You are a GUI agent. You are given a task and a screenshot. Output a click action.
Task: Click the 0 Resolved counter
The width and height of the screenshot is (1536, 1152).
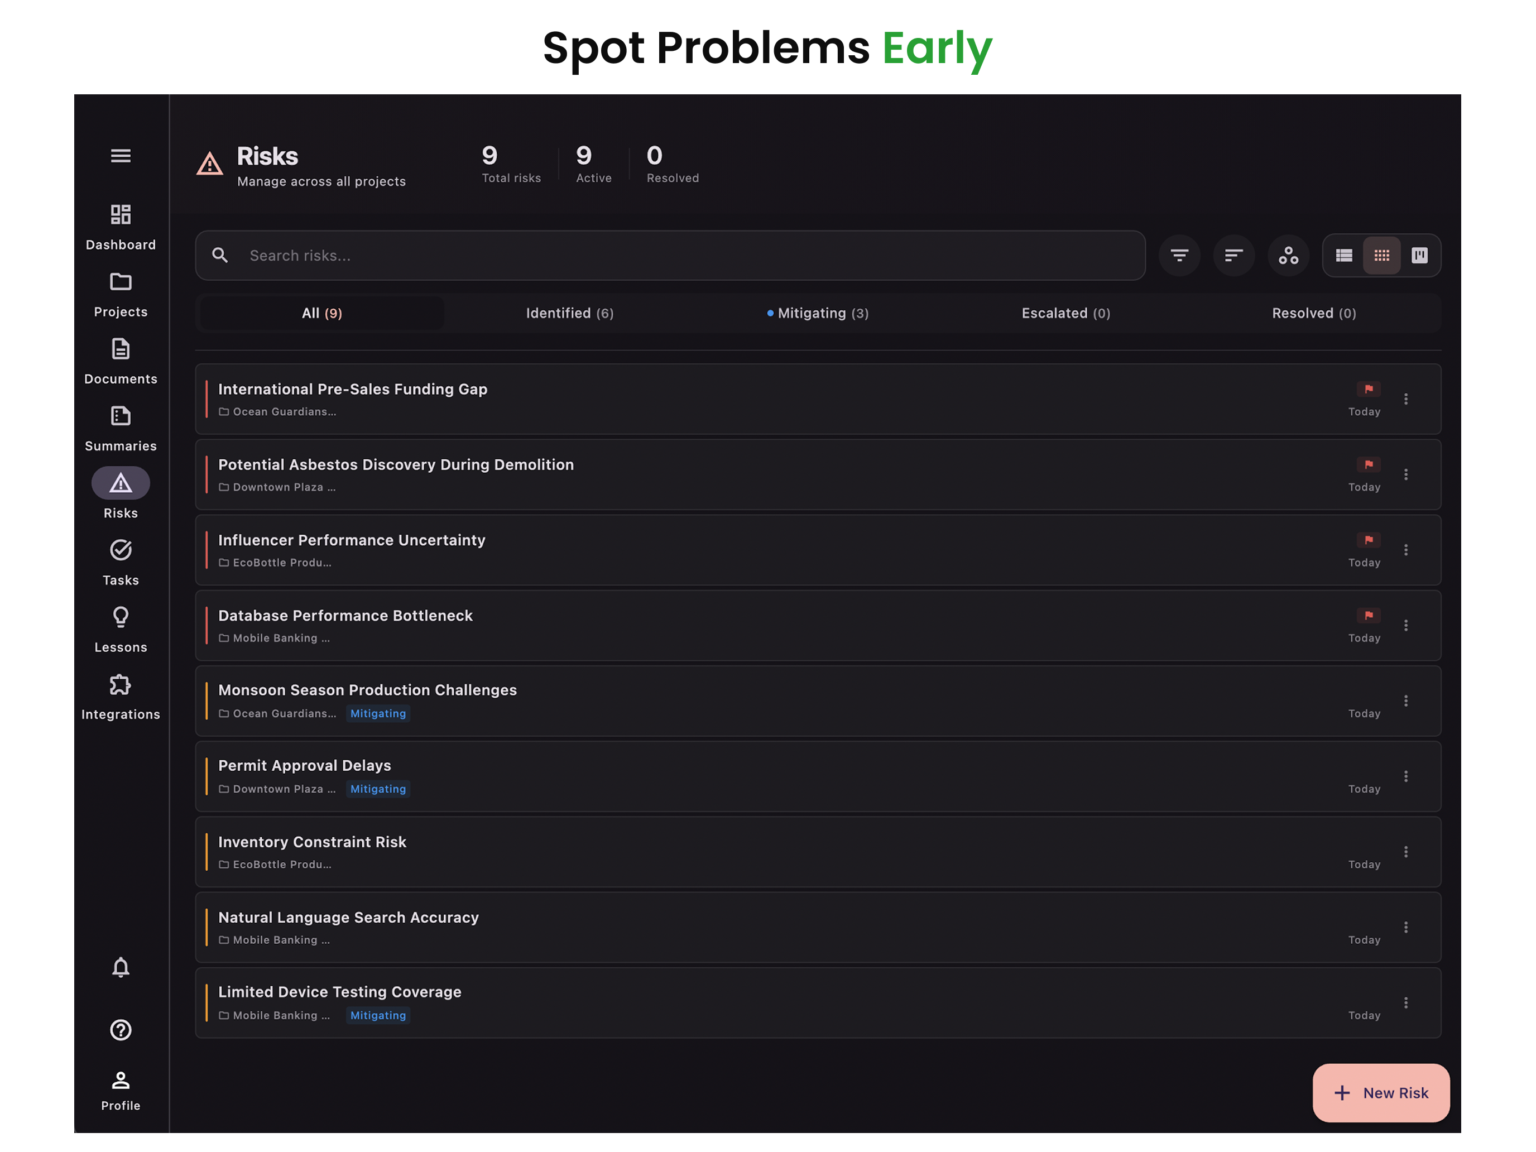672,164
